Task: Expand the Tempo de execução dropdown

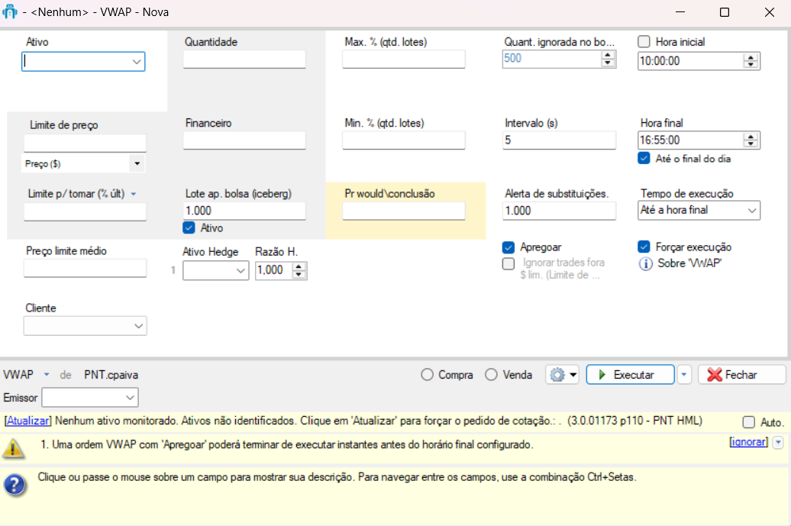Action: tap(751, 210)
